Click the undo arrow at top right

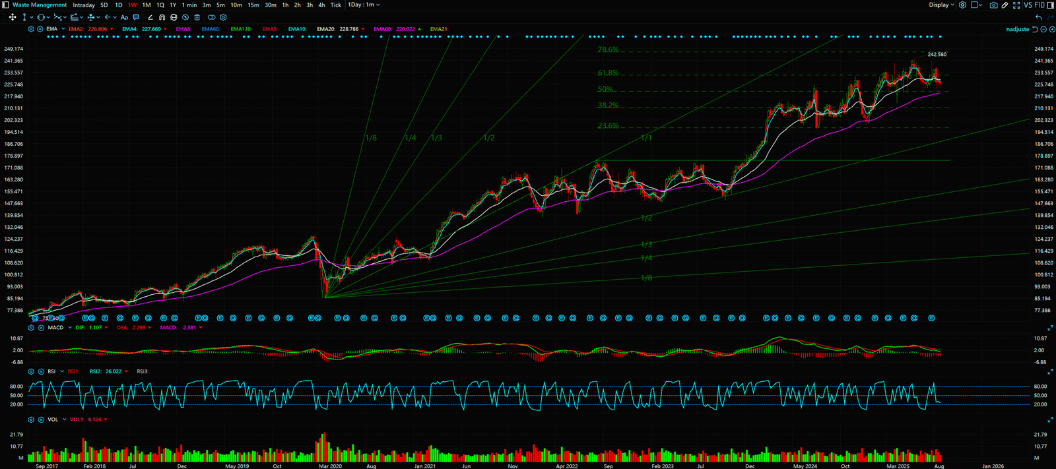[x=1039, y=17]
